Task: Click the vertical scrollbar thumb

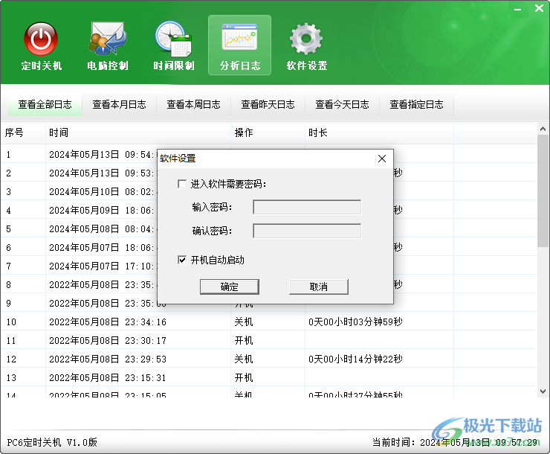Action: pos(543,191)
